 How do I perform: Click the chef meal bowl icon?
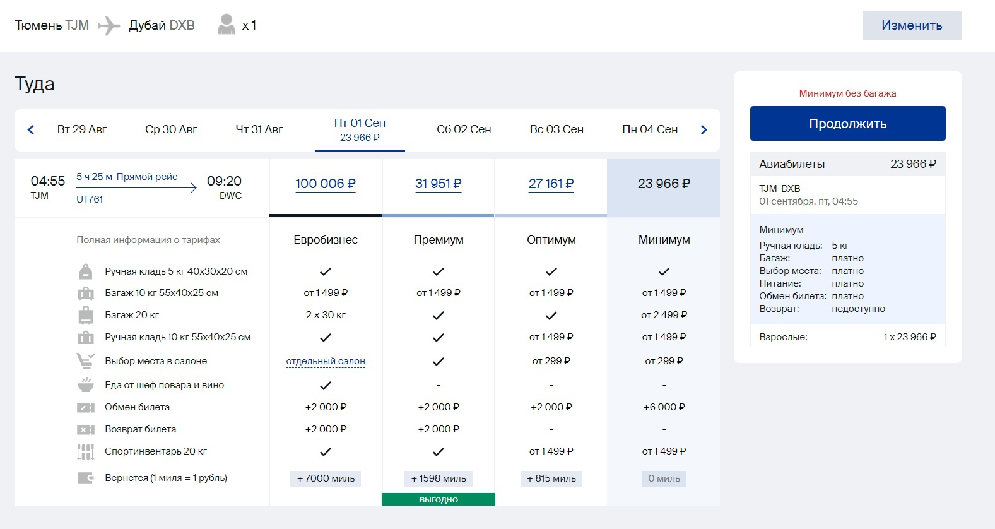point(86,384)
